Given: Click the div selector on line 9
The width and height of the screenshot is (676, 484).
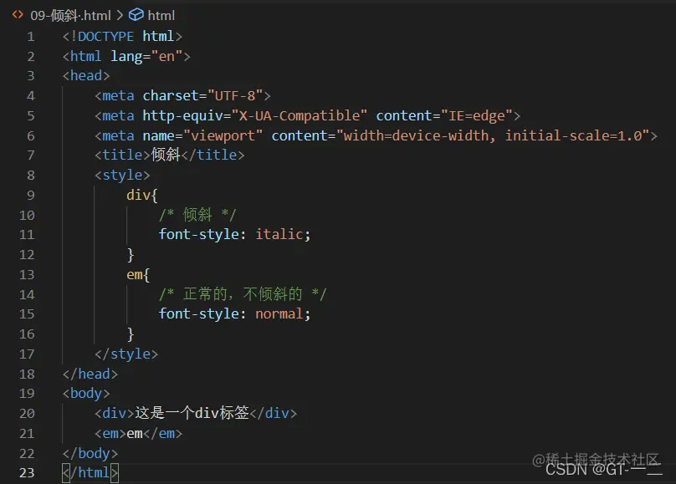Looking at the screenshot, I should (138, 196).
